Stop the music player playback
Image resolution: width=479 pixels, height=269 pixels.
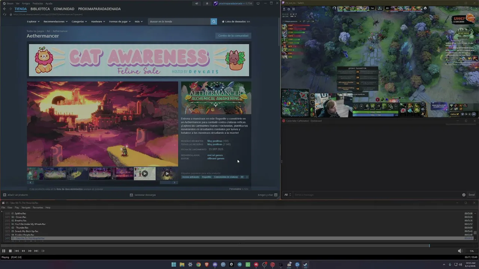[10, 251]
